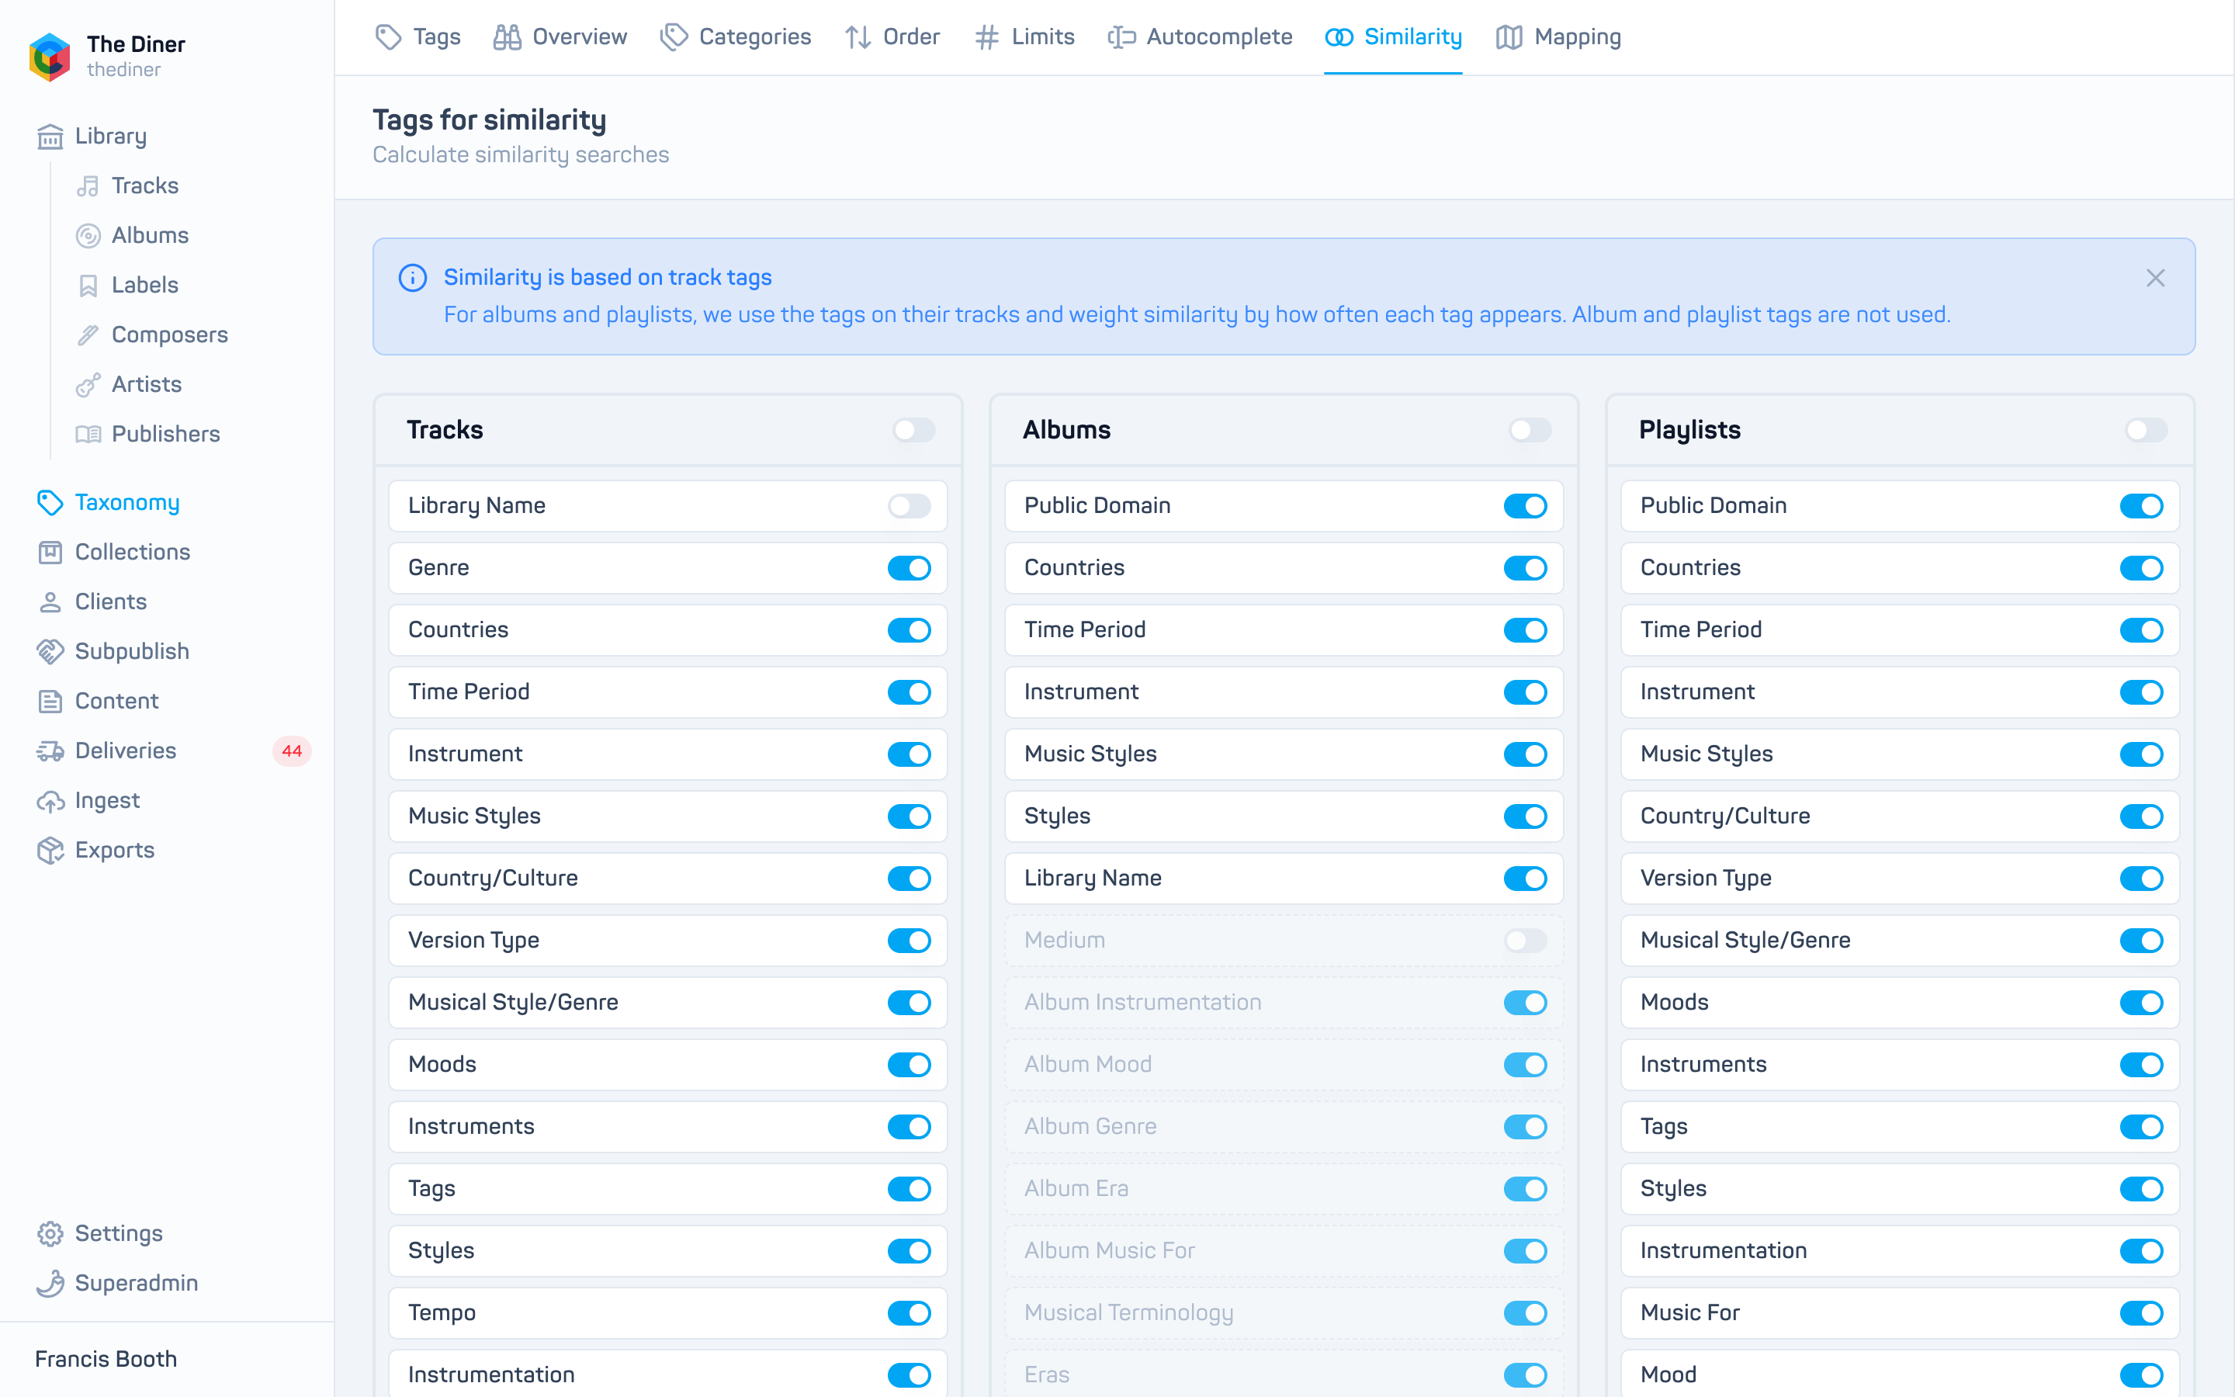This screenshot has height=1397, width=2235.
Task: Enable the Library Name toggle under Tracks
Action: tap(910, 505)
